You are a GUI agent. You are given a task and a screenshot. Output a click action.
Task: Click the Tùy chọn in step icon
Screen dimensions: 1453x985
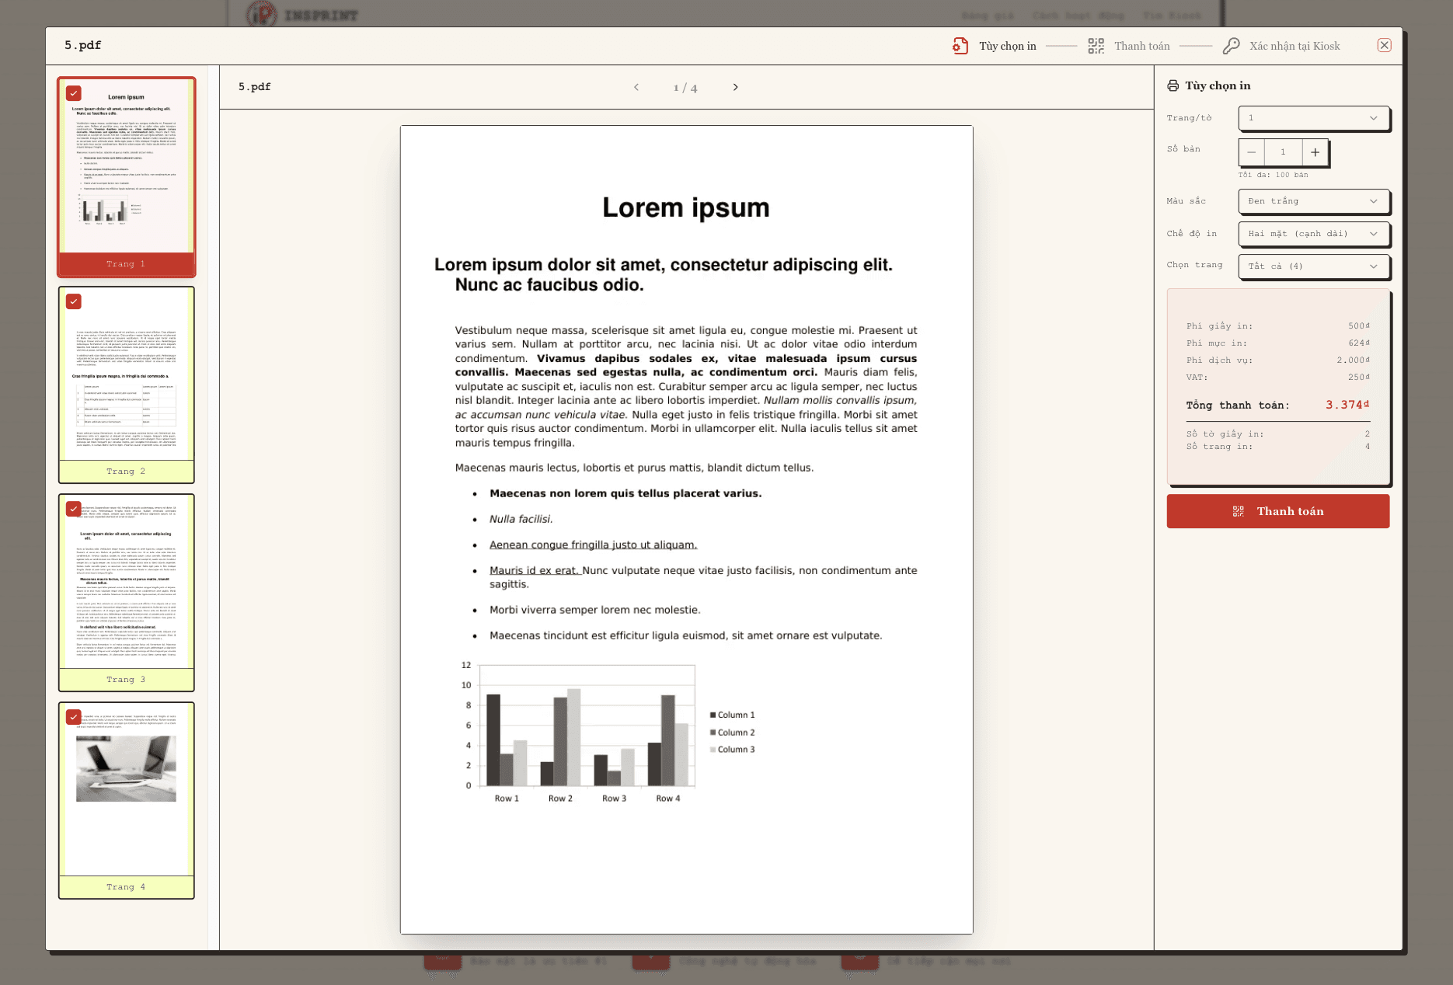coord(960,46)
